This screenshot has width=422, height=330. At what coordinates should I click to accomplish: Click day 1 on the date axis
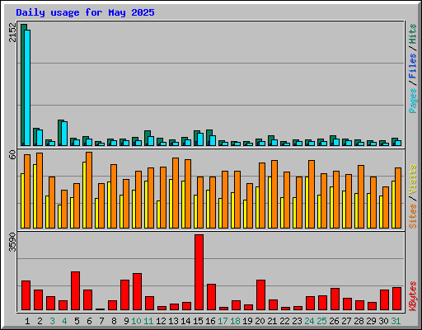click(27, 321)
